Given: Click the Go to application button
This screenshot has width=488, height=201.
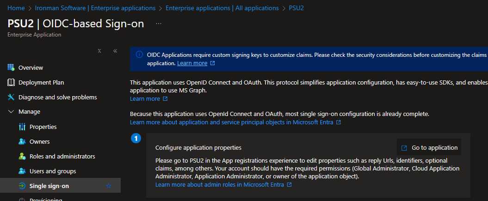Looking at the screenshot, I should click(429, 148).
